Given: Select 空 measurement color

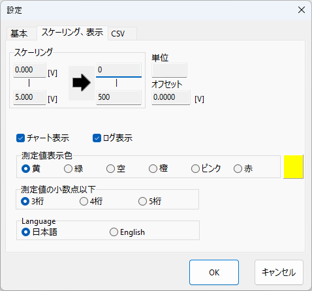Looking at the screenshot, I should point(116,168).
